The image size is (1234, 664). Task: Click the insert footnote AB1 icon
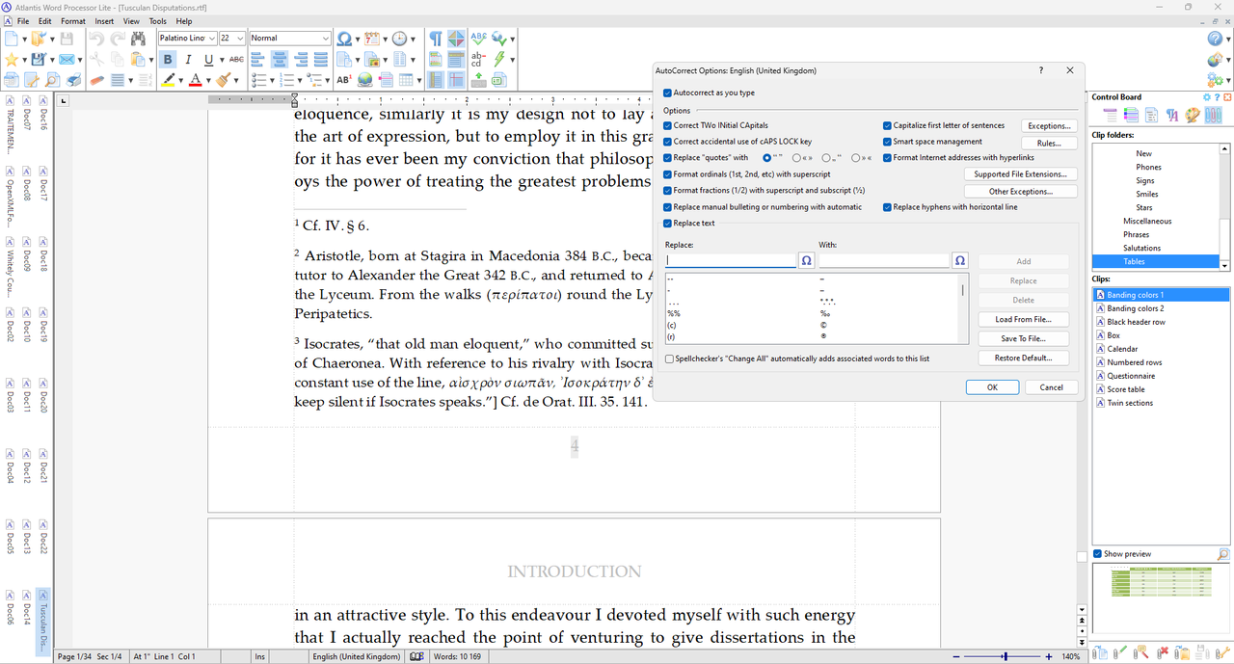tap(344, 80)
